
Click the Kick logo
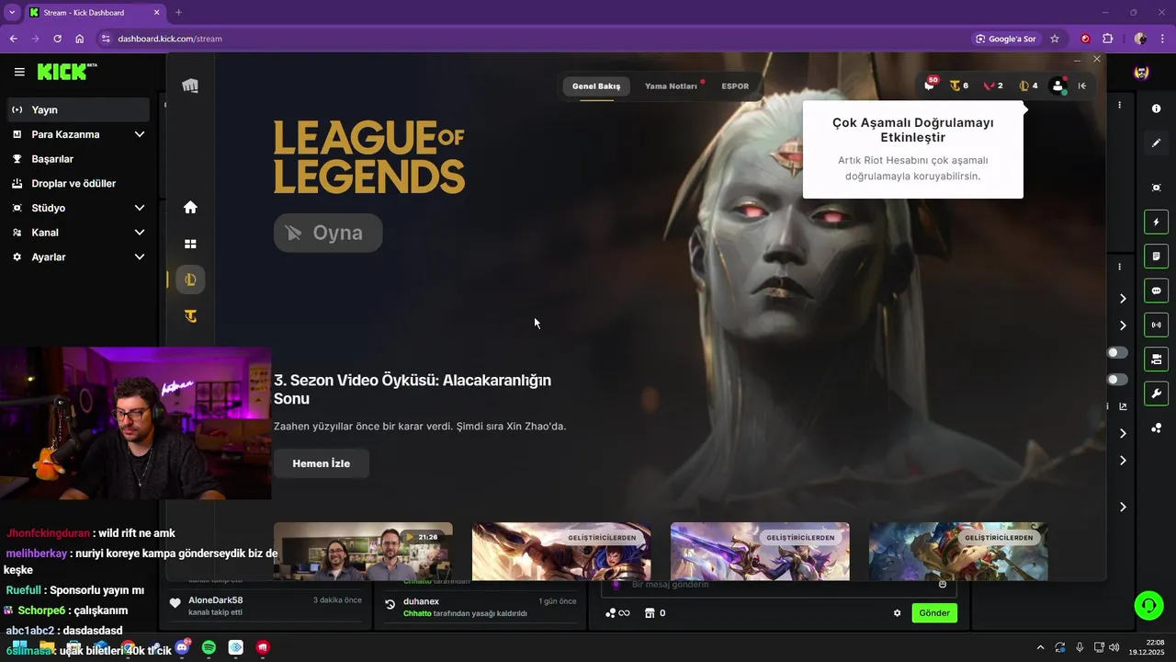[66, 72]
